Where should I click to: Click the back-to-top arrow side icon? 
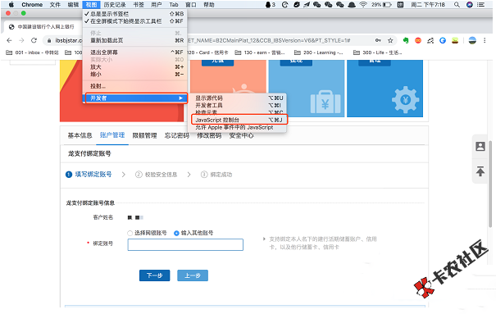(480, 171)
